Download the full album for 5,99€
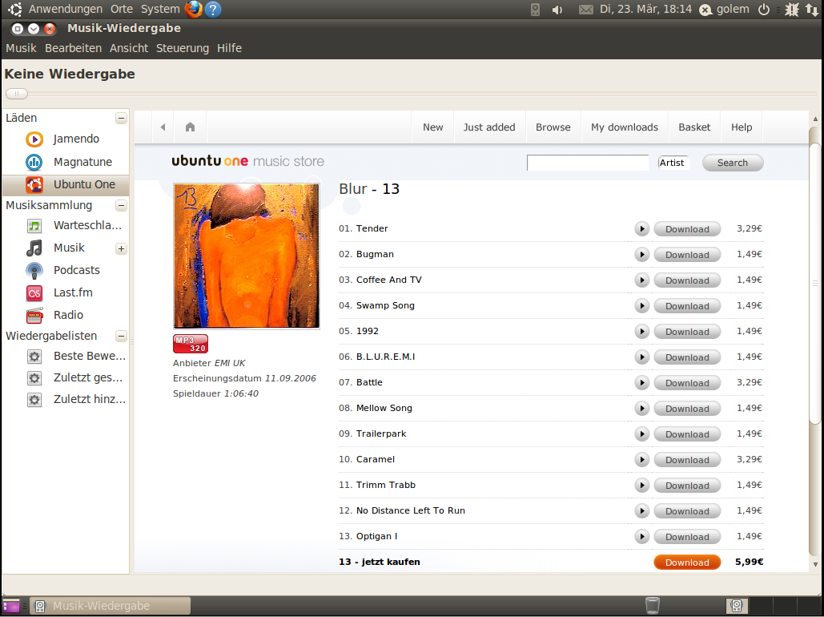The image size is (824, 617). pos(687,563)
